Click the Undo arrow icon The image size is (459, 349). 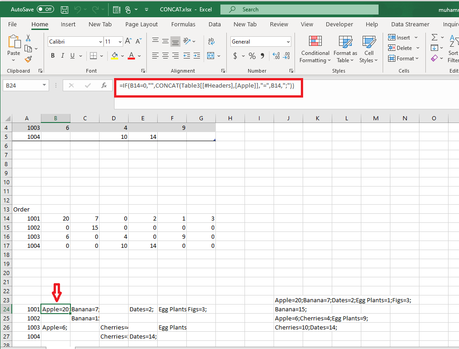pos(78,10)
